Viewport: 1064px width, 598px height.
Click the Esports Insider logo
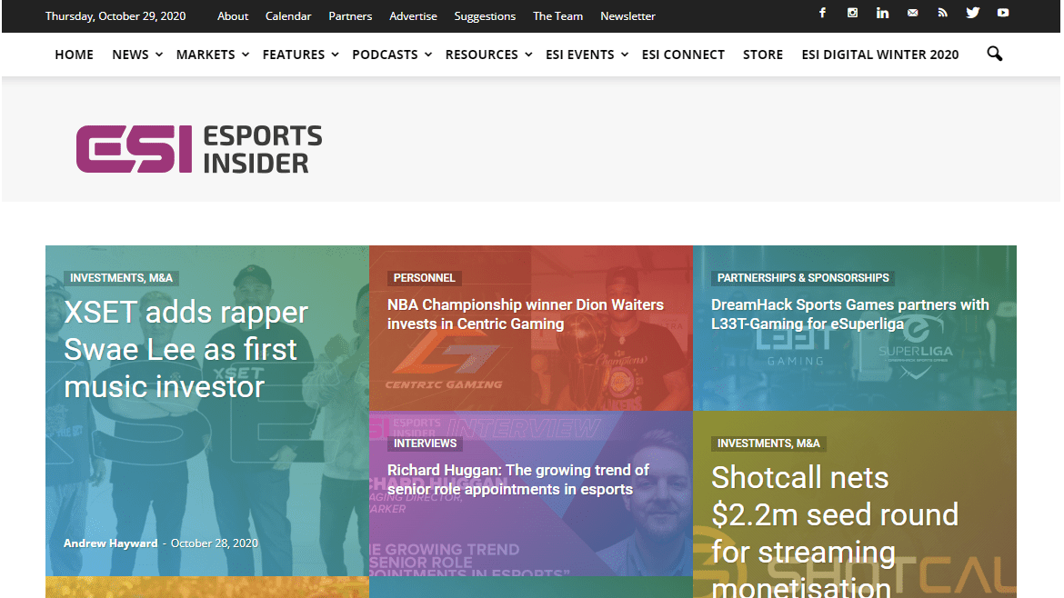tap(199, 149)
